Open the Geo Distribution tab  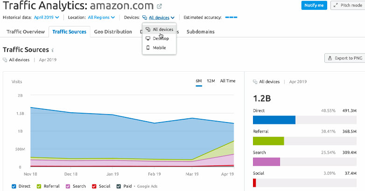(x=113, y=32)
